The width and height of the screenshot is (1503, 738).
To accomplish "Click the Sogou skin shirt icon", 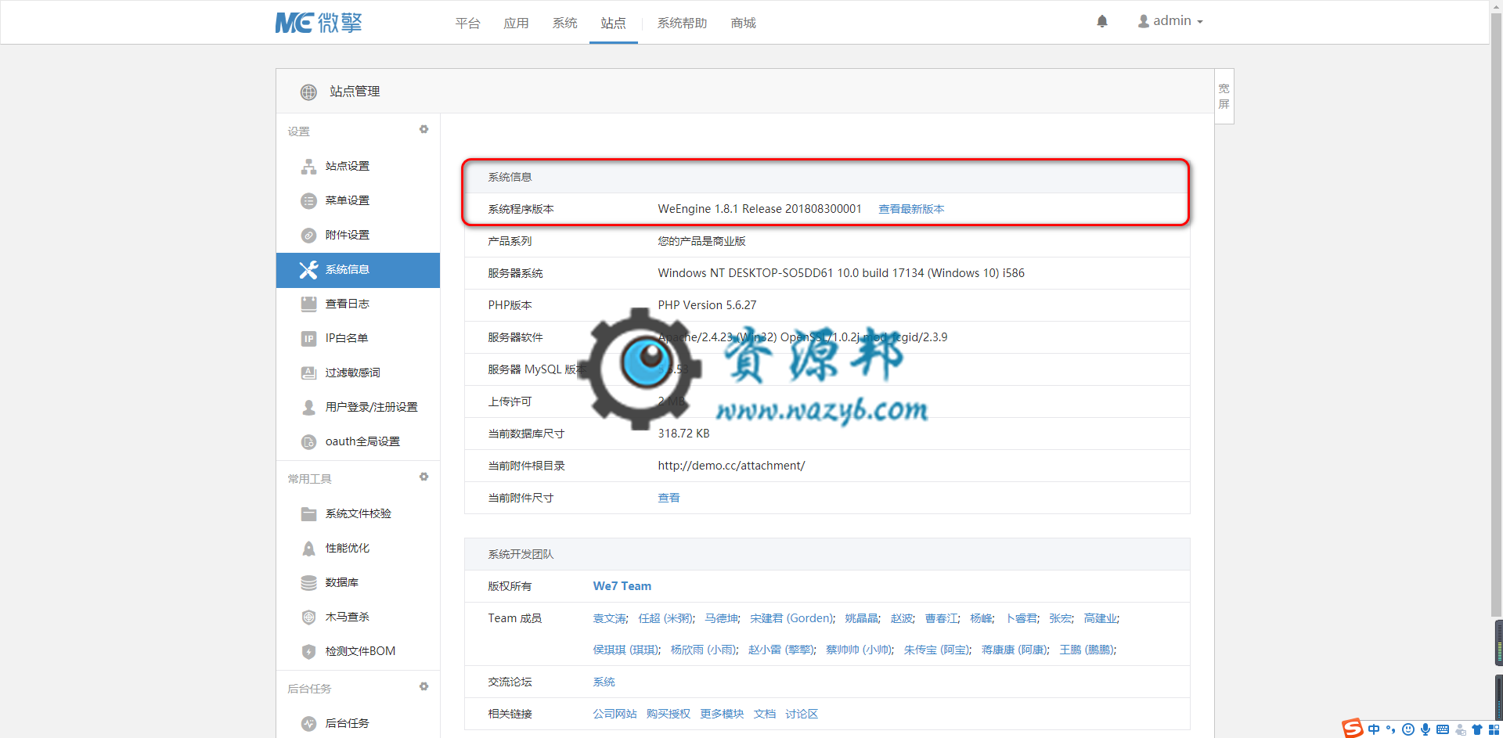I will click(x=1477, y=729).
